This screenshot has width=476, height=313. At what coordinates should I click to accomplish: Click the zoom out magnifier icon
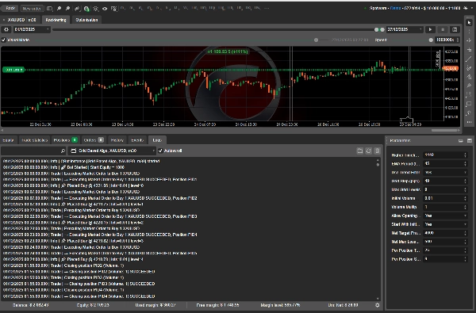pos(68,9)
